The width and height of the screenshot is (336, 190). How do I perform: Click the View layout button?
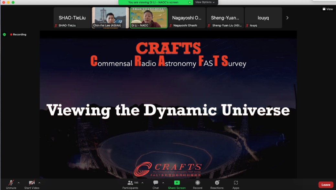[x=328, y=9]
